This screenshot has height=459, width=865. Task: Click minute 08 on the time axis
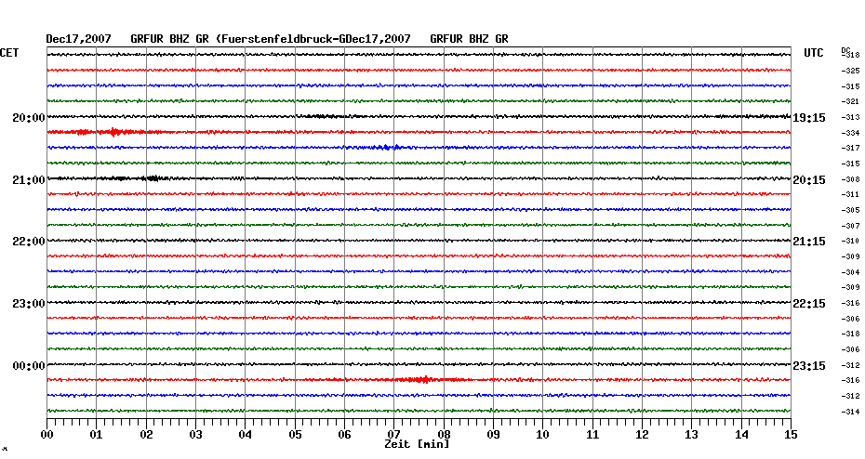[444, 434]
